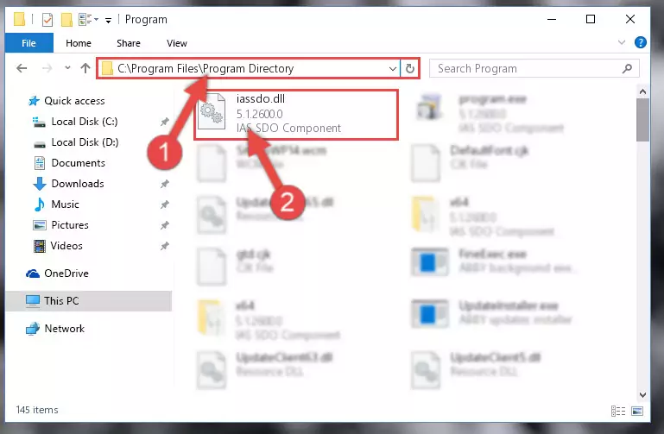Open the Help question mark icon

pyautogui.click(x=641, y=42)
